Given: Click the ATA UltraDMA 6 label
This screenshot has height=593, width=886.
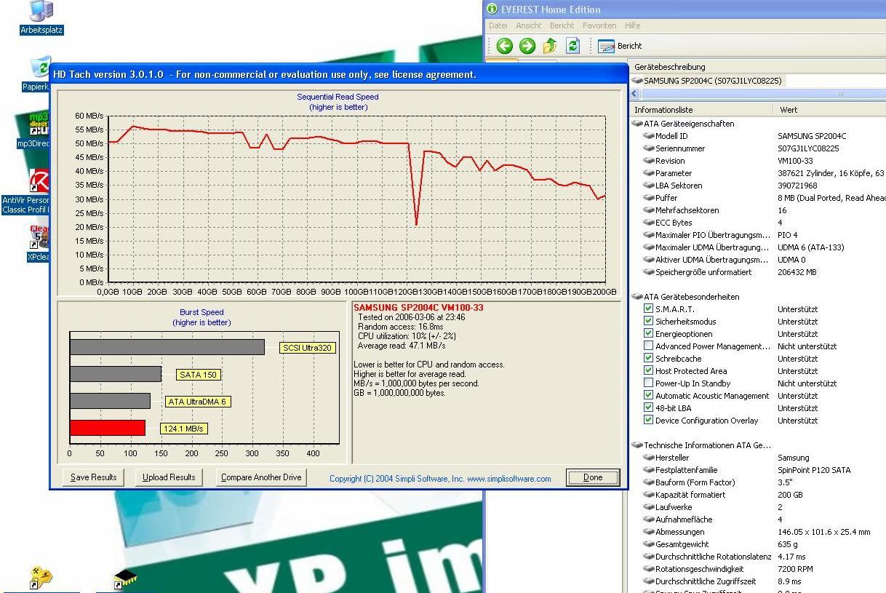Looking at the screenshot, I should pos(198,402).
